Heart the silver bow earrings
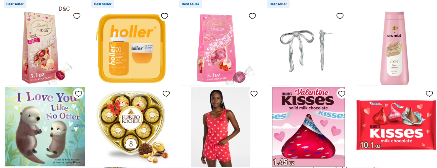The height and width of the screenshot is (168, 437). click(340, 16)
